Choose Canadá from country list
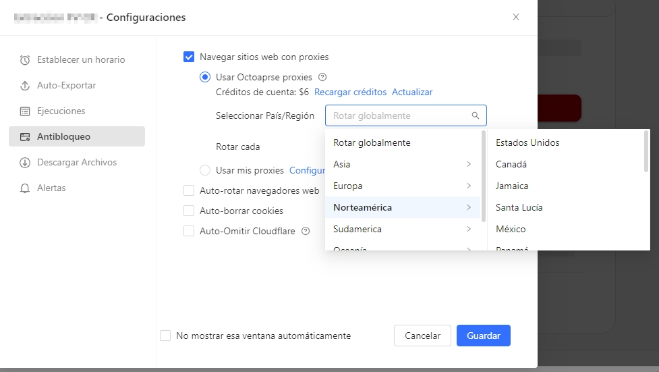The width and height of the screenshot is (659, 372). pos(565,164)
